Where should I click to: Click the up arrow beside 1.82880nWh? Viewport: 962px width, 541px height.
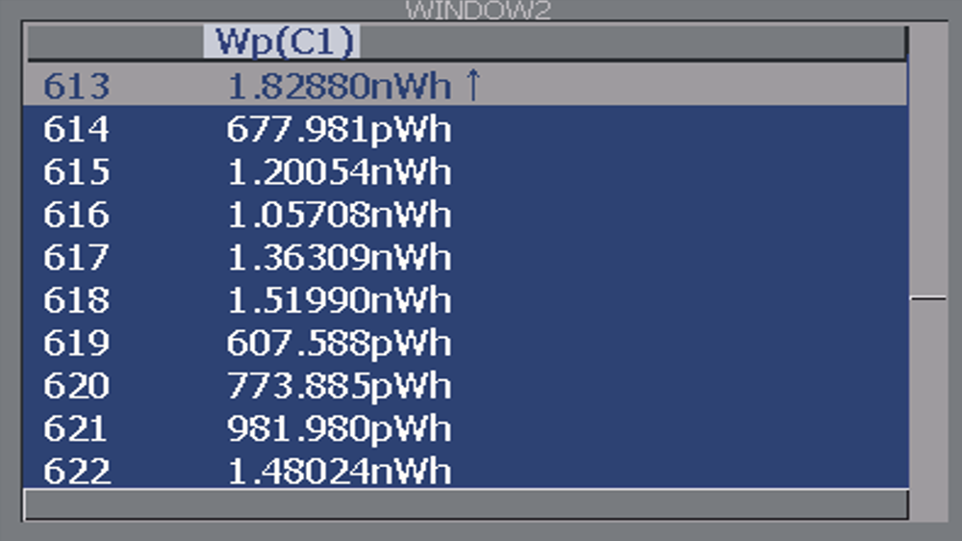tap(471, 87)
